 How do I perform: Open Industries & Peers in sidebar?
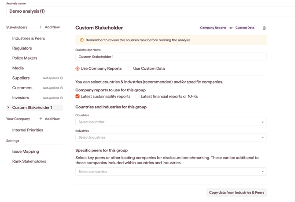point(29,39)
